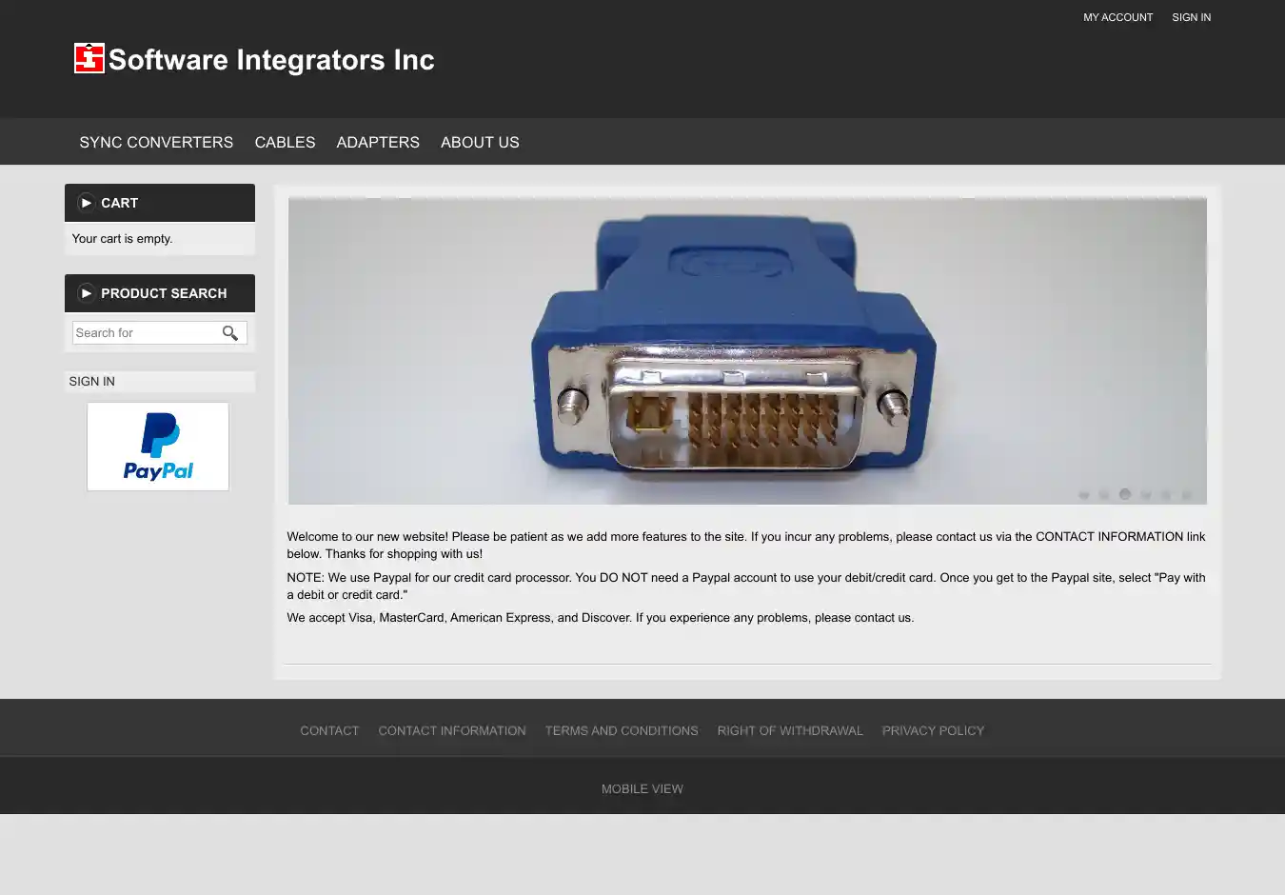Open My Account in top bar

click(x=1117, y=17)
